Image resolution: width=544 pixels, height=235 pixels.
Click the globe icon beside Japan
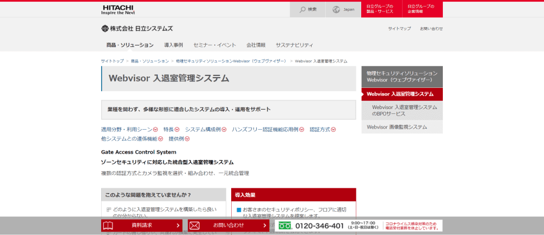pos(336,10)
